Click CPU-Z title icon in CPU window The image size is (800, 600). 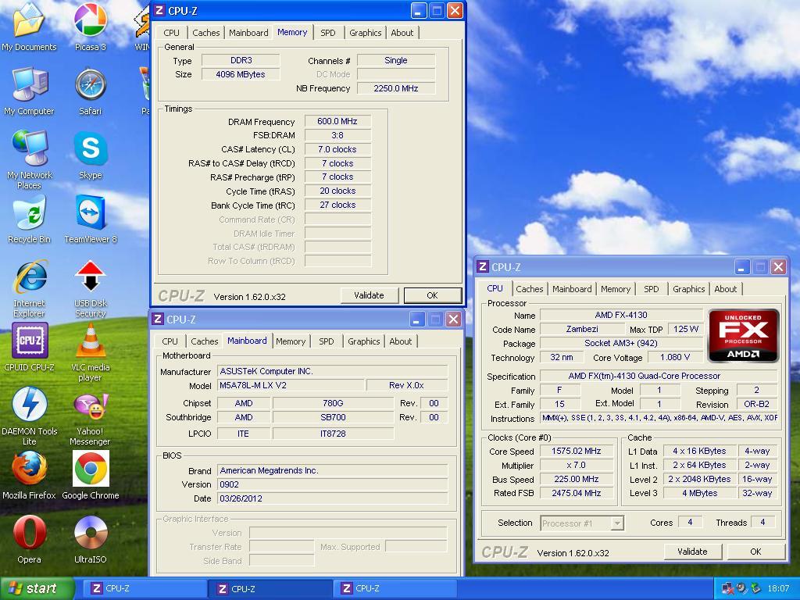coord(483,266)
